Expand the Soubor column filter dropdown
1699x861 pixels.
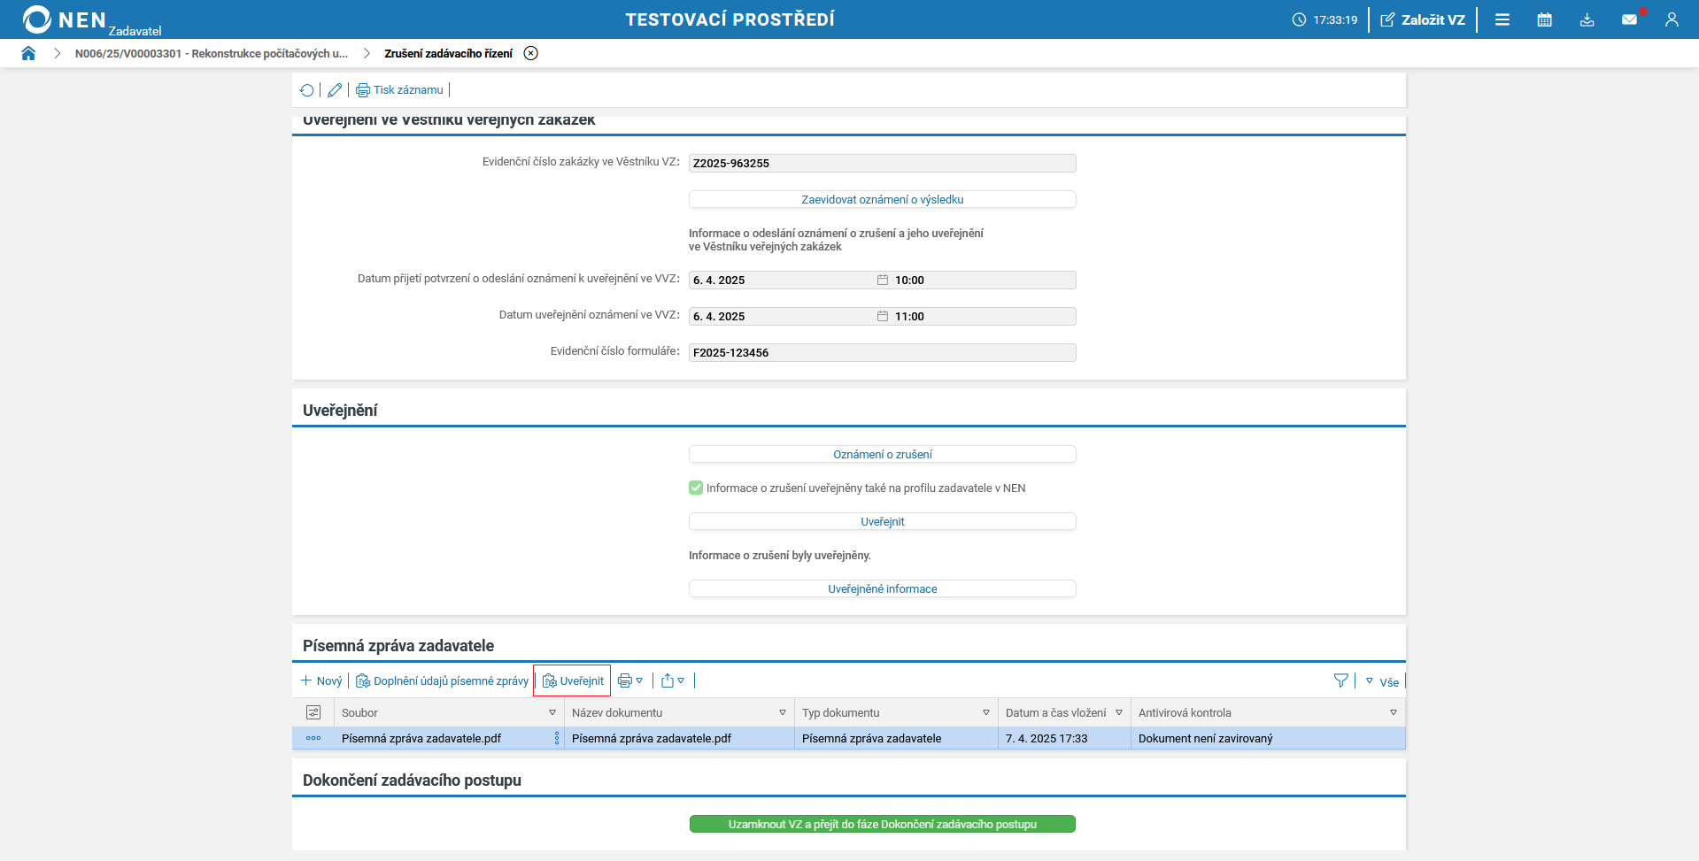coord(552,712)
